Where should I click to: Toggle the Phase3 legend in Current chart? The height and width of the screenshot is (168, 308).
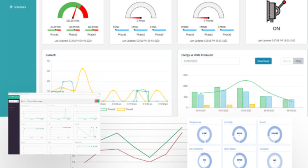[125, 109]
